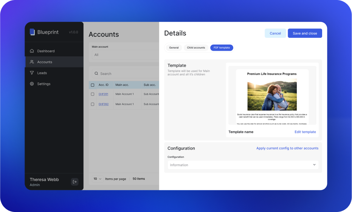Click the Accounts people icon in sidebar
352x212 pixels.
click(32, 62)
